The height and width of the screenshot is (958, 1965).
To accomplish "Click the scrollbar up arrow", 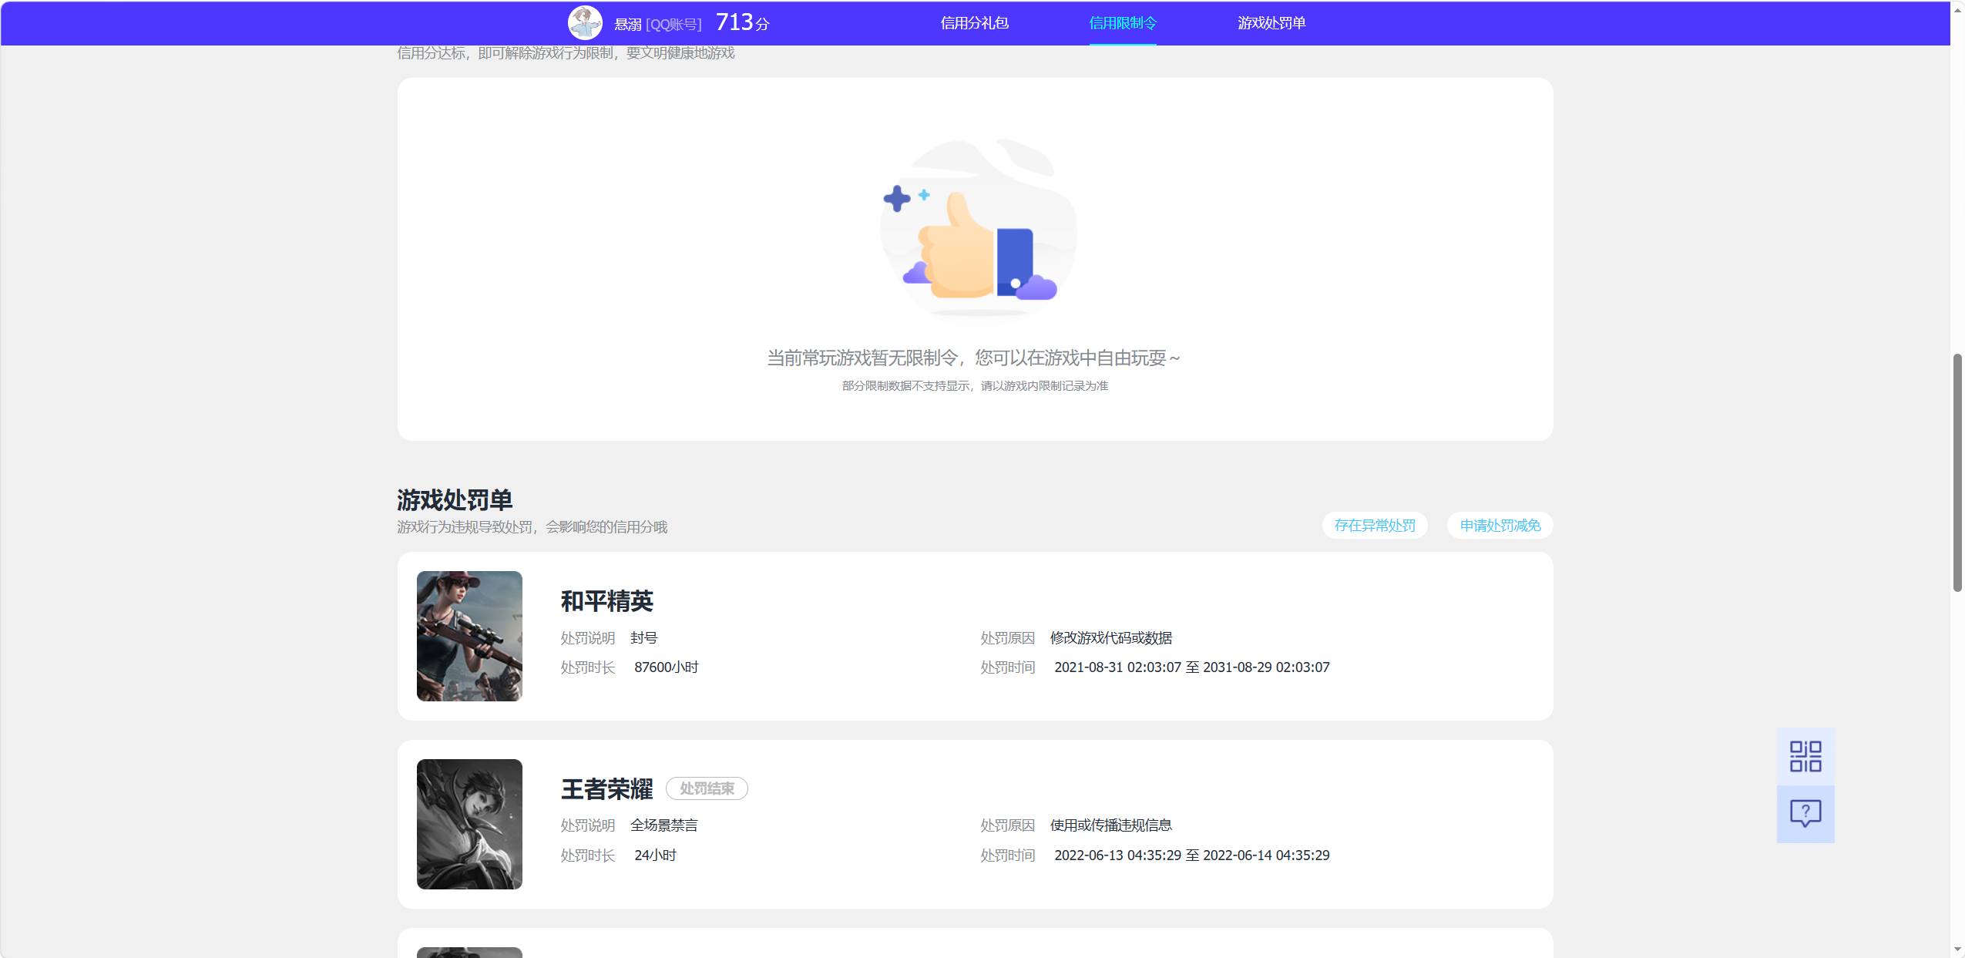I will coord(1957,9).
